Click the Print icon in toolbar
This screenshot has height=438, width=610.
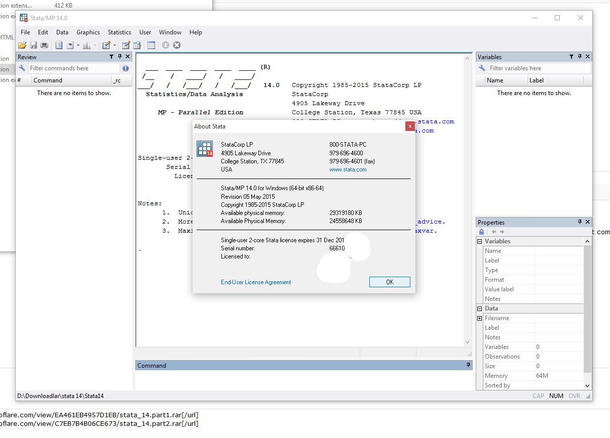click(45, 45)
